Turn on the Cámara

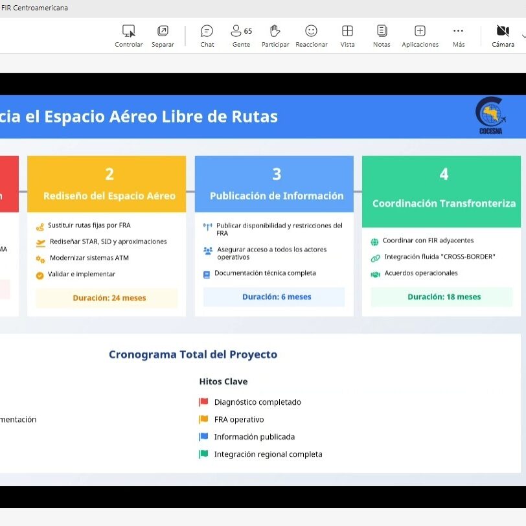click(x=502, y=31)
